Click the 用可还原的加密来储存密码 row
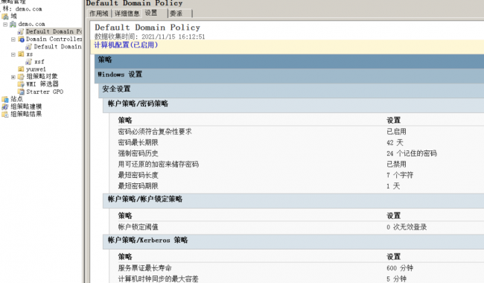 tap(296, 164)
